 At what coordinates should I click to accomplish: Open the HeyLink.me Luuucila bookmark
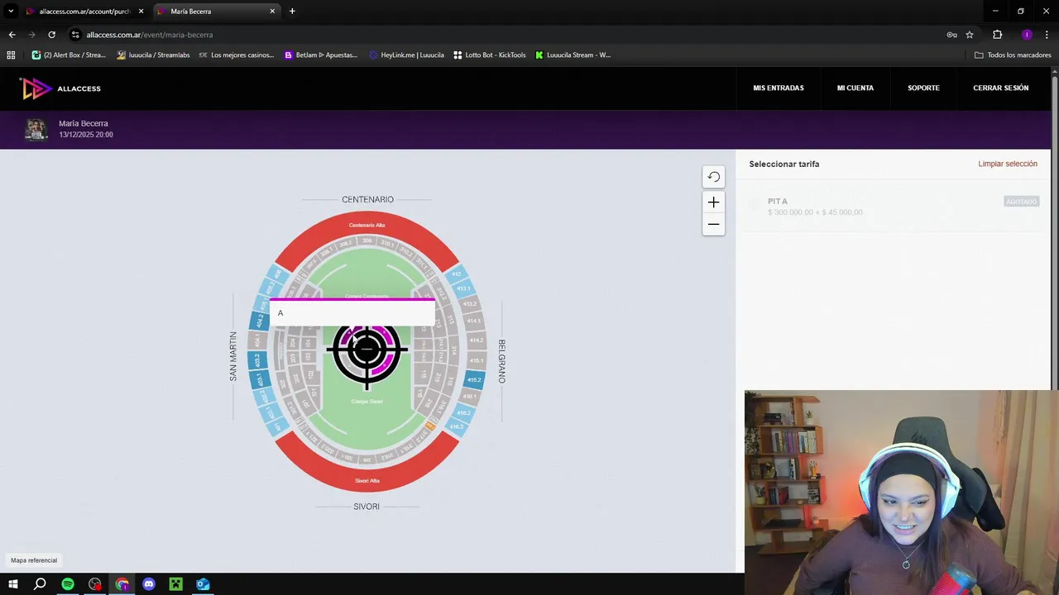point(406,55)
